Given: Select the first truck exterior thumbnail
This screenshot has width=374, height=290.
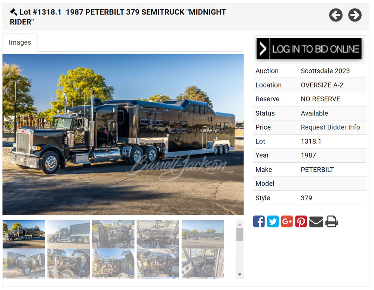Looking at the screenshot, I should [24, 234].
